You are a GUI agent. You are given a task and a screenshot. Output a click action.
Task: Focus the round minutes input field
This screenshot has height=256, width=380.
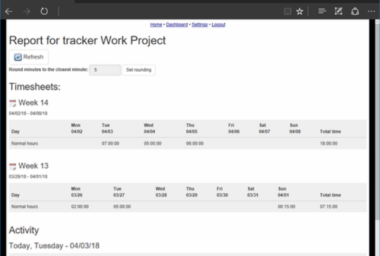coord(104,70)
